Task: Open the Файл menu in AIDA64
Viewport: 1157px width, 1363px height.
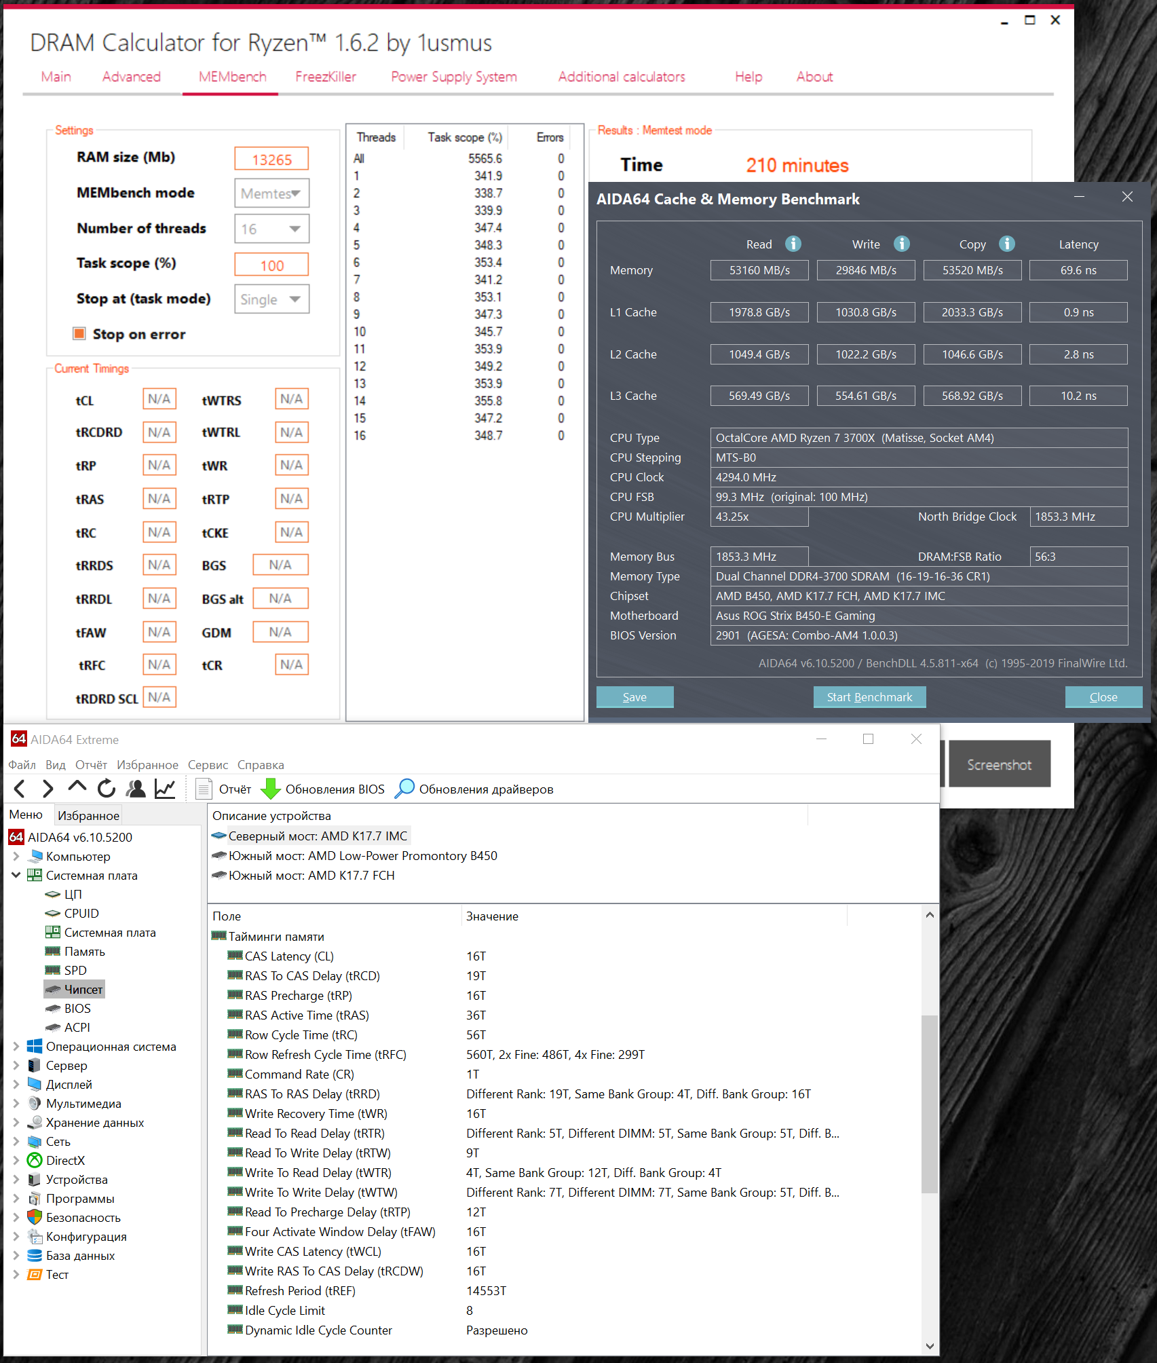Action: coord(22,765)
